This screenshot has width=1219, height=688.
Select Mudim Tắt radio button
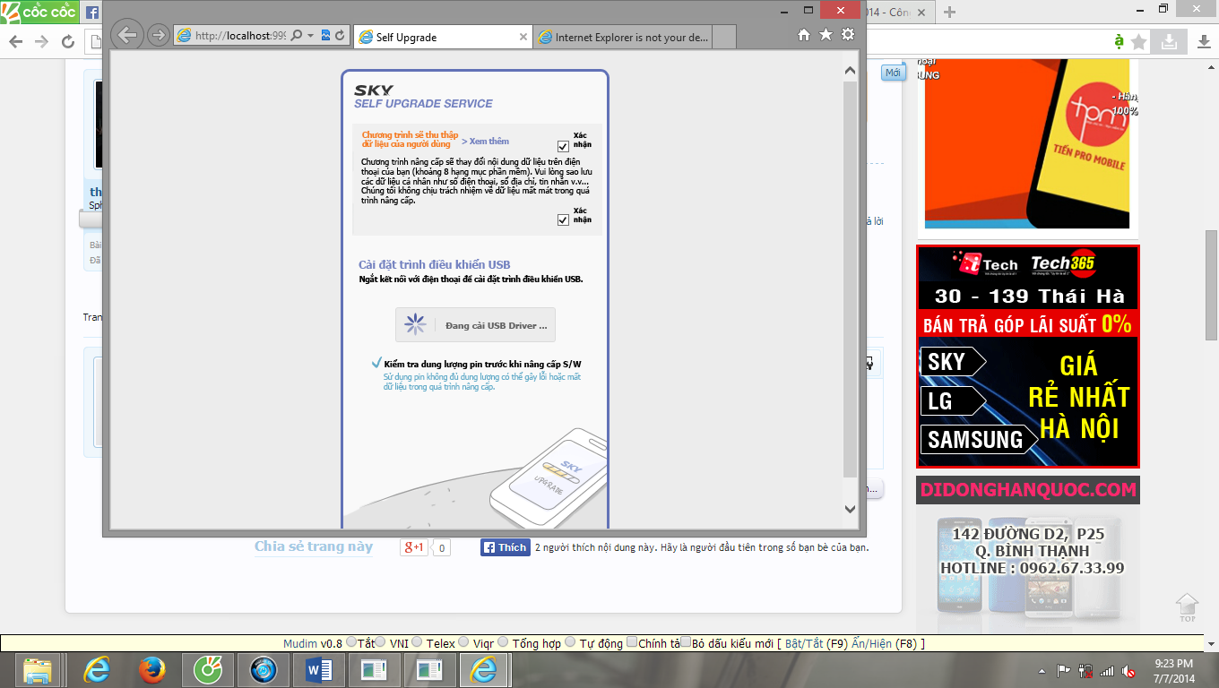click(x=350, y=642)
